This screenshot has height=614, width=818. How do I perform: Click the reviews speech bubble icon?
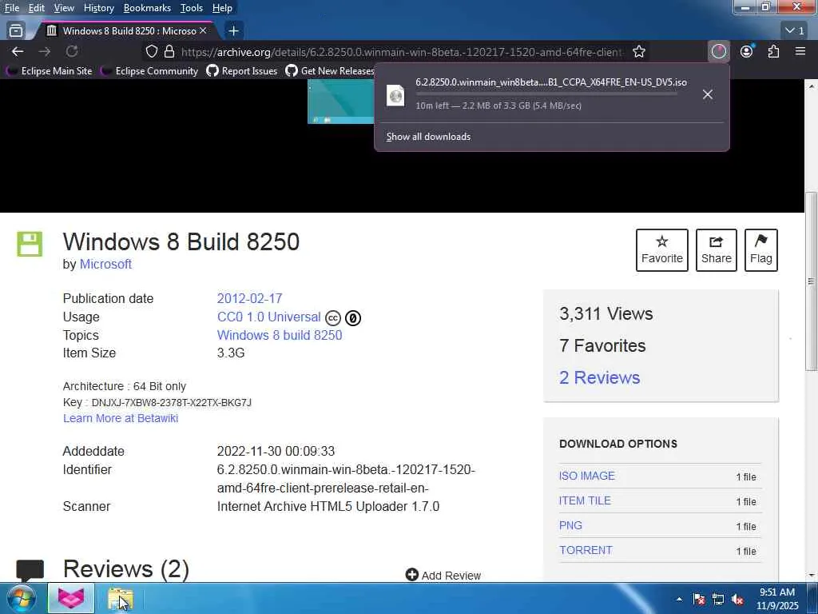30,570
